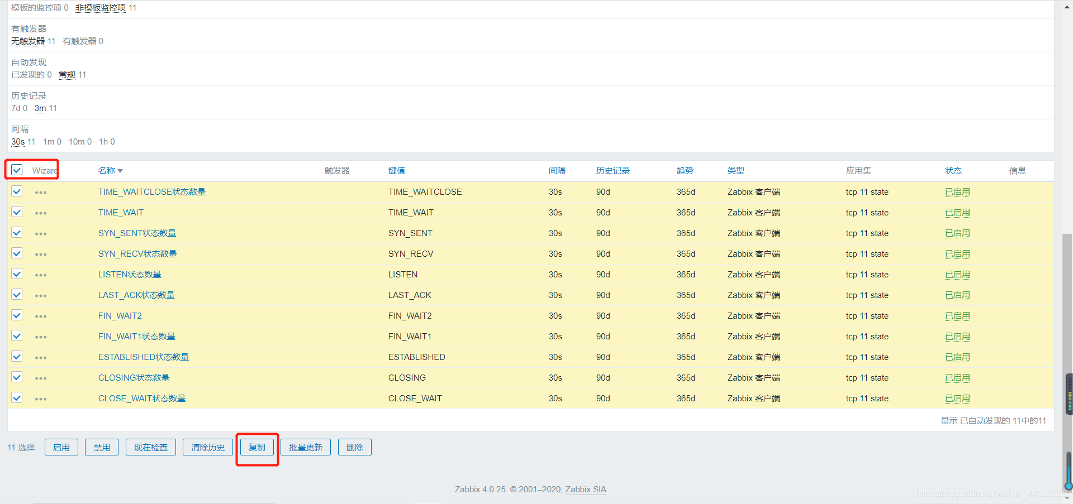Viewport: 1073px width, 504px height.
Task: Open three-dot menu for LAST_ACK item
Action: [x=41, y=296]
